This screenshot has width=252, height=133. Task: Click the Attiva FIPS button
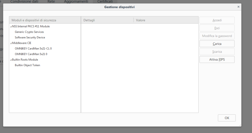(x=217, y=60)
